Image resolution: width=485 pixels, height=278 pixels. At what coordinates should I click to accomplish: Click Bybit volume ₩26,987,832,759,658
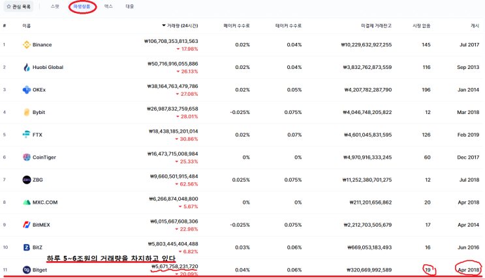(172, 109)
